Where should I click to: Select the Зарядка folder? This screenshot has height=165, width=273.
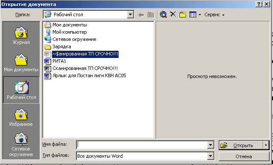58,47
